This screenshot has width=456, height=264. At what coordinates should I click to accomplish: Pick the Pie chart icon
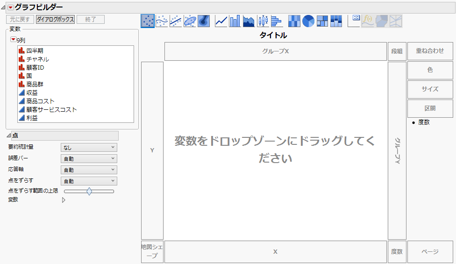pyautogui.click(x=308, y=21)
